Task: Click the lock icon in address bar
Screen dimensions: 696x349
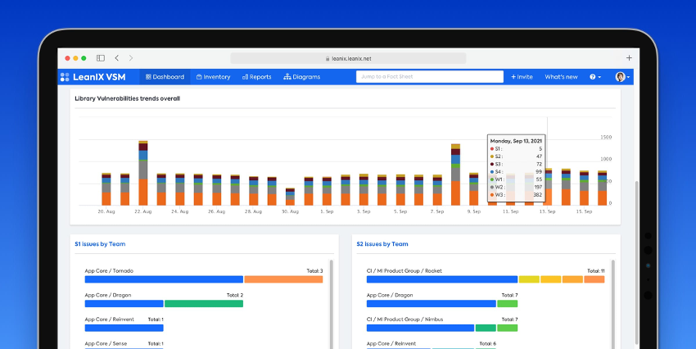Action: pos(326,59)
